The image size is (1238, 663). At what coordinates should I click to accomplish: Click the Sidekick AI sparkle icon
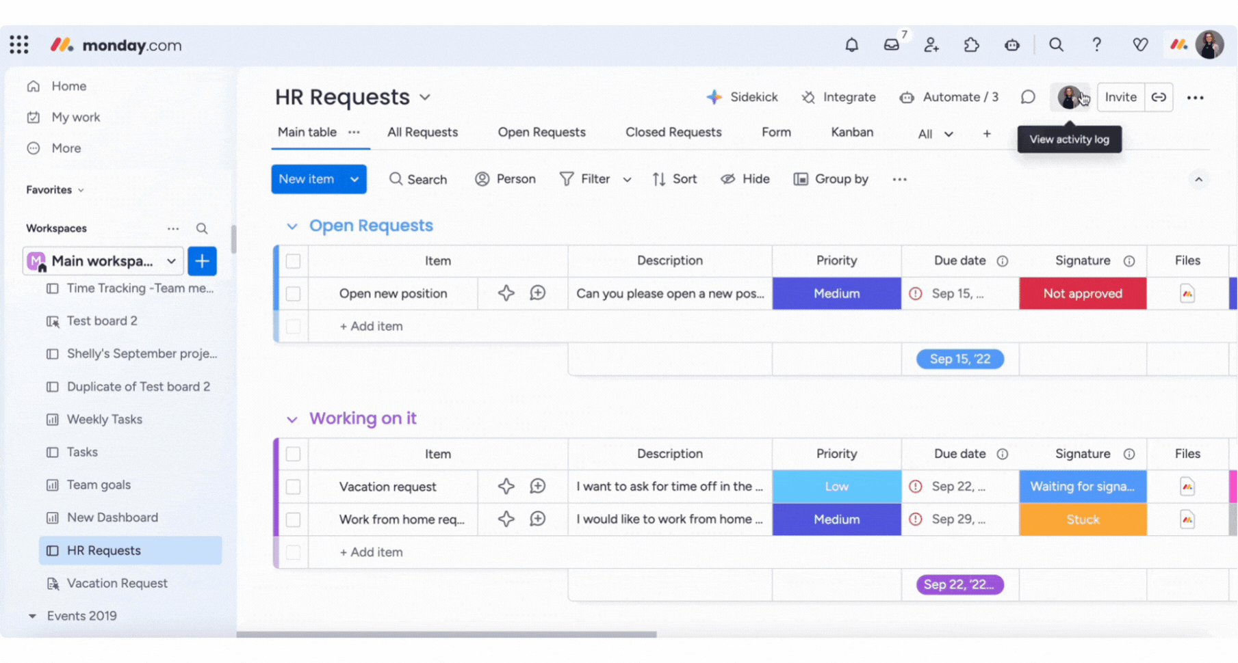point(714,97)
